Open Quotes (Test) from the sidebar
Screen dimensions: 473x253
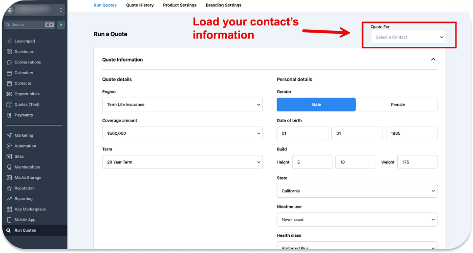tap(27, 105)
